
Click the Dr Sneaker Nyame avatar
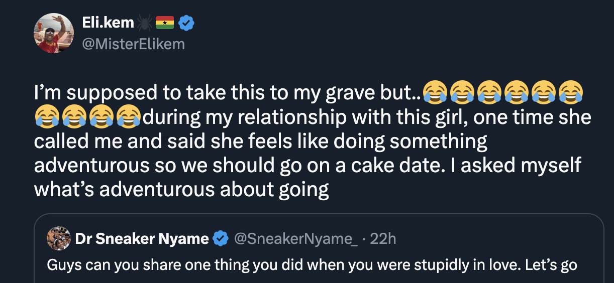click(59, 239)
